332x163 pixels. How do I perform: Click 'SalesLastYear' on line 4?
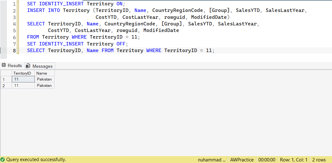point(237,24)
